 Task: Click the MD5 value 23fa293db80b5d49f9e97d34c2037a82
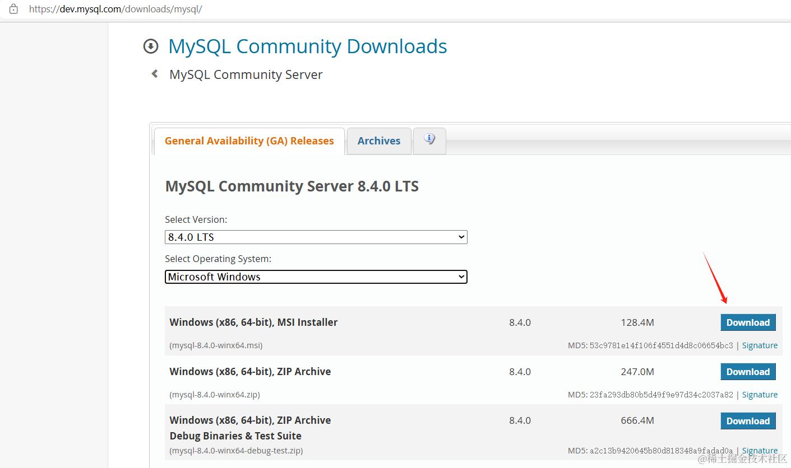(x=661, y=395)
